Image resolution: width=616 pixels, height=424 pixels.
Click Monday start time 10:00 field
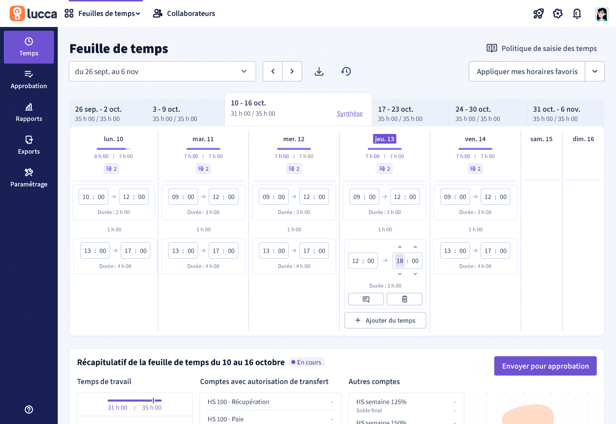(x=93, y=197)
